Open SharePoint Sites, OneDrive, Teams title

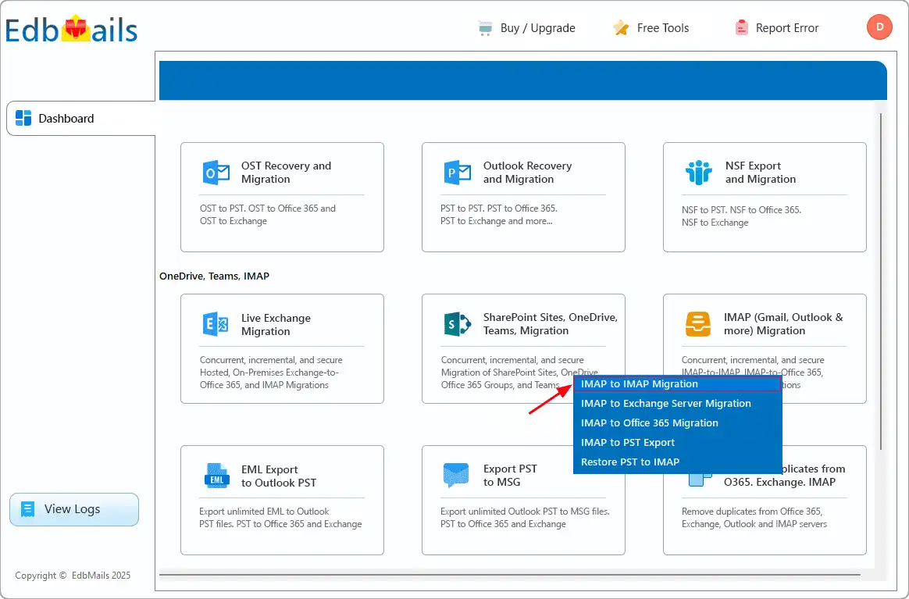tap(550, 324)
